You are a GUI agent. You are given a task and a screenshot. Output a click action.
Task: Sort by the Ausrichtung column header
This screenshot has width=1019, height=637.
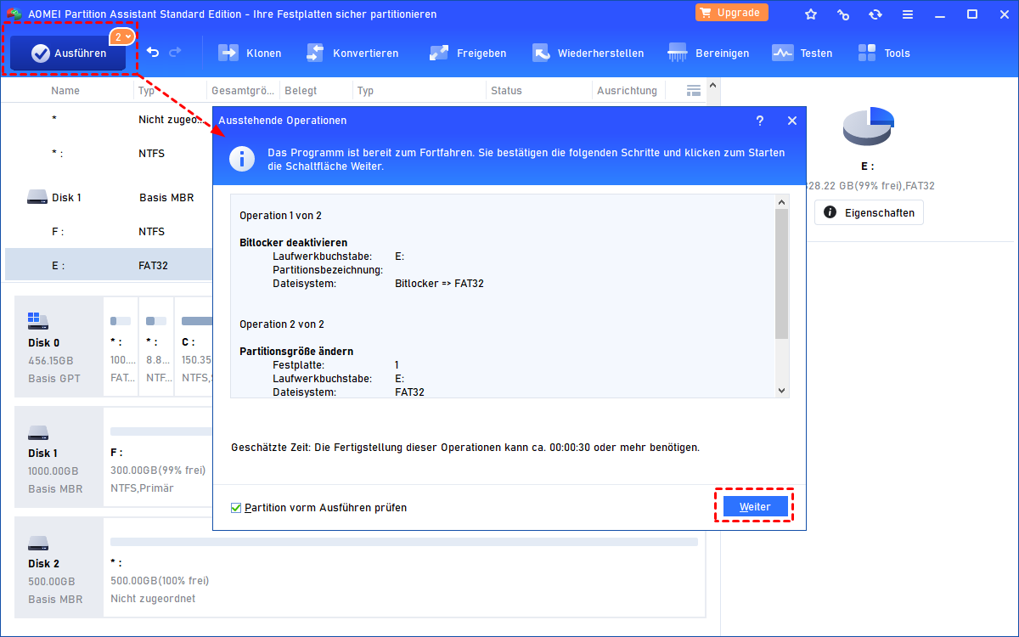point(627,90)
